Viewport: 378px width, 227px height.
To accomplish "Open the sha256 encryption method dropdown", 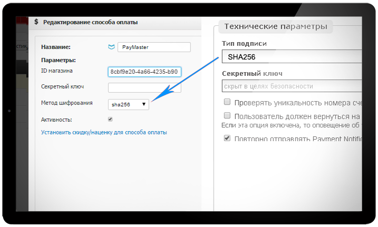I will [x=128, y=104].
